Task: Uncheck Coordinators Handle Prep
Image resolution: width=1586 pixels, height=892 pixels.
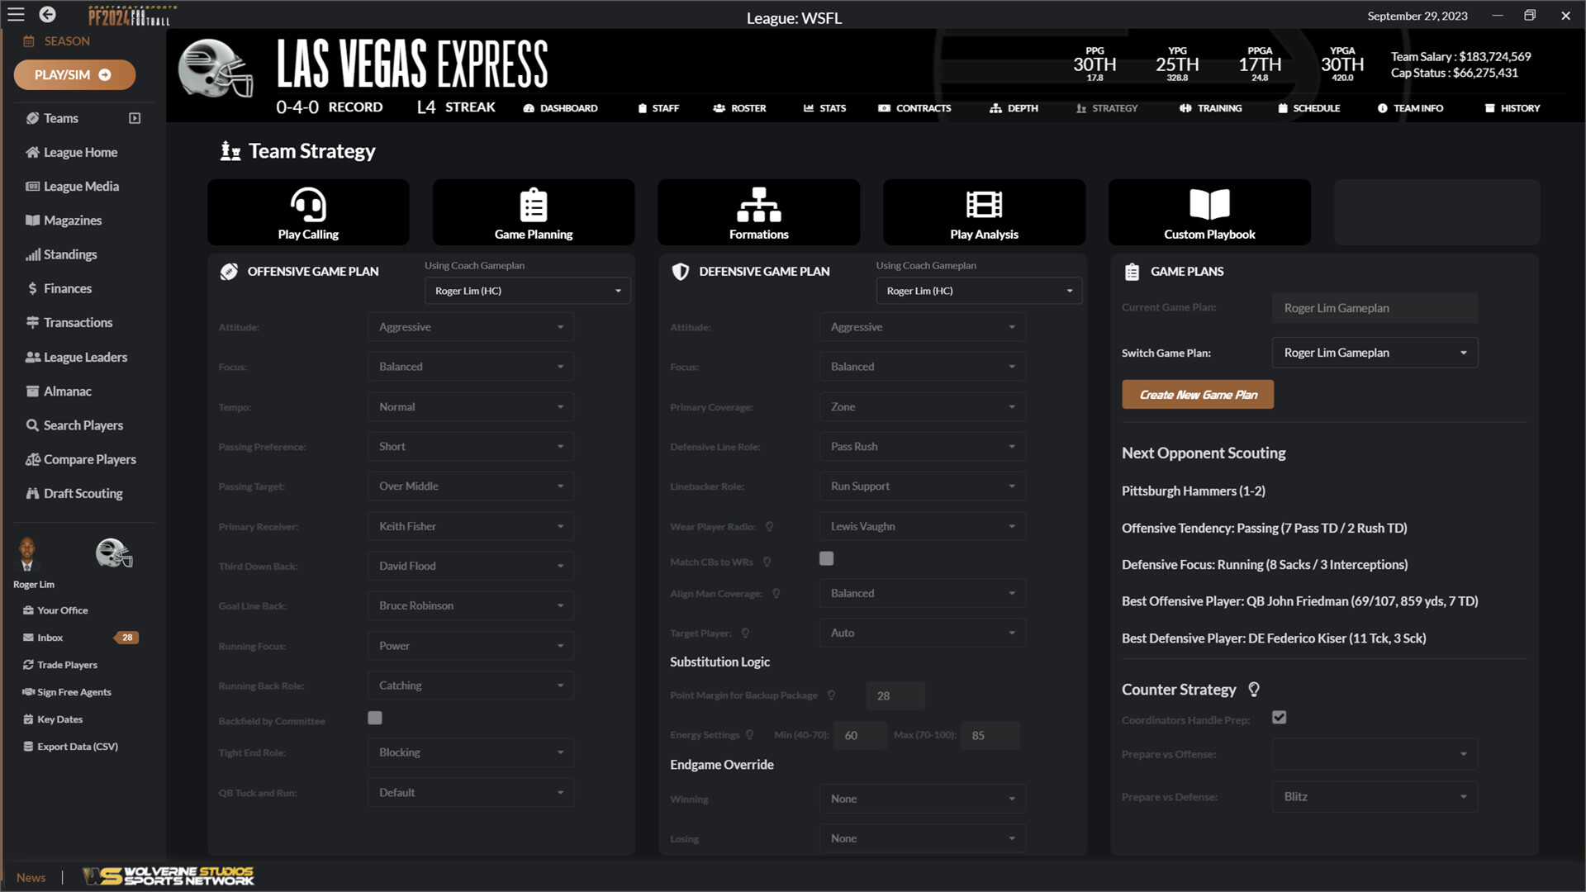Action: 1280,718
